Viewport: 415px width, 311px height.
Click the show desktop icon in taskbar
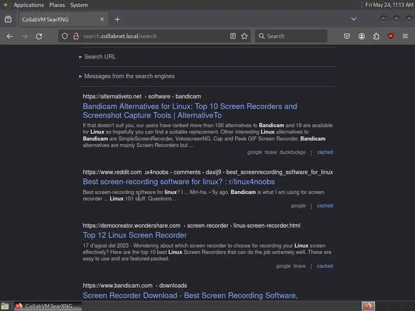tap(5, 306)
